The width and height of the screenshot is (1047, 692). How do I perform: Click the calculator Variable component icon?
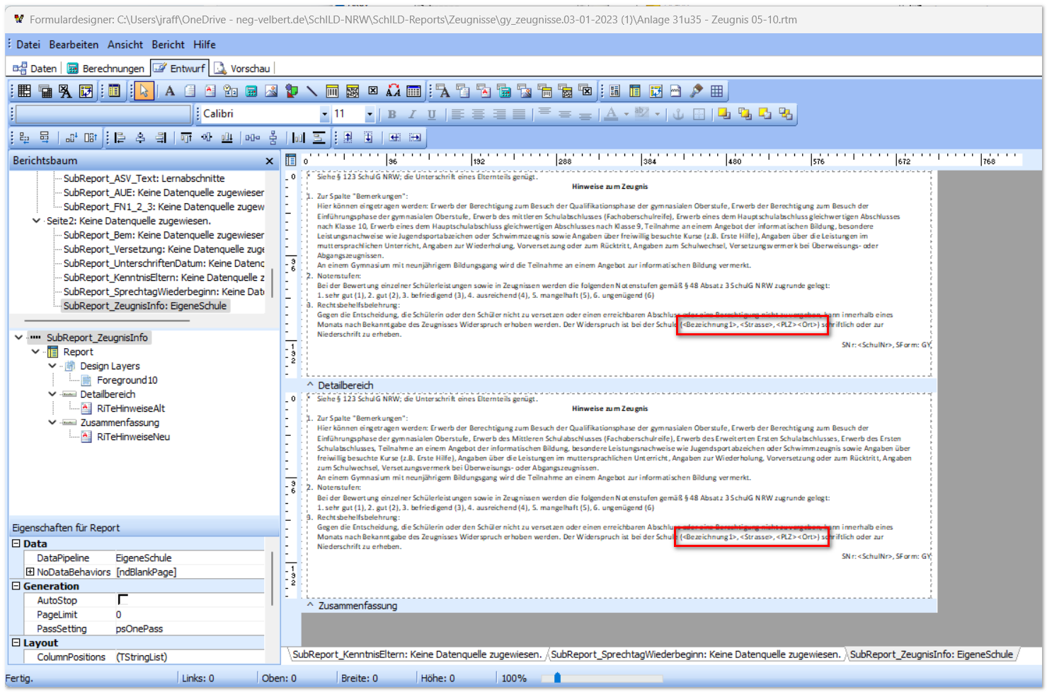(251, 91)
